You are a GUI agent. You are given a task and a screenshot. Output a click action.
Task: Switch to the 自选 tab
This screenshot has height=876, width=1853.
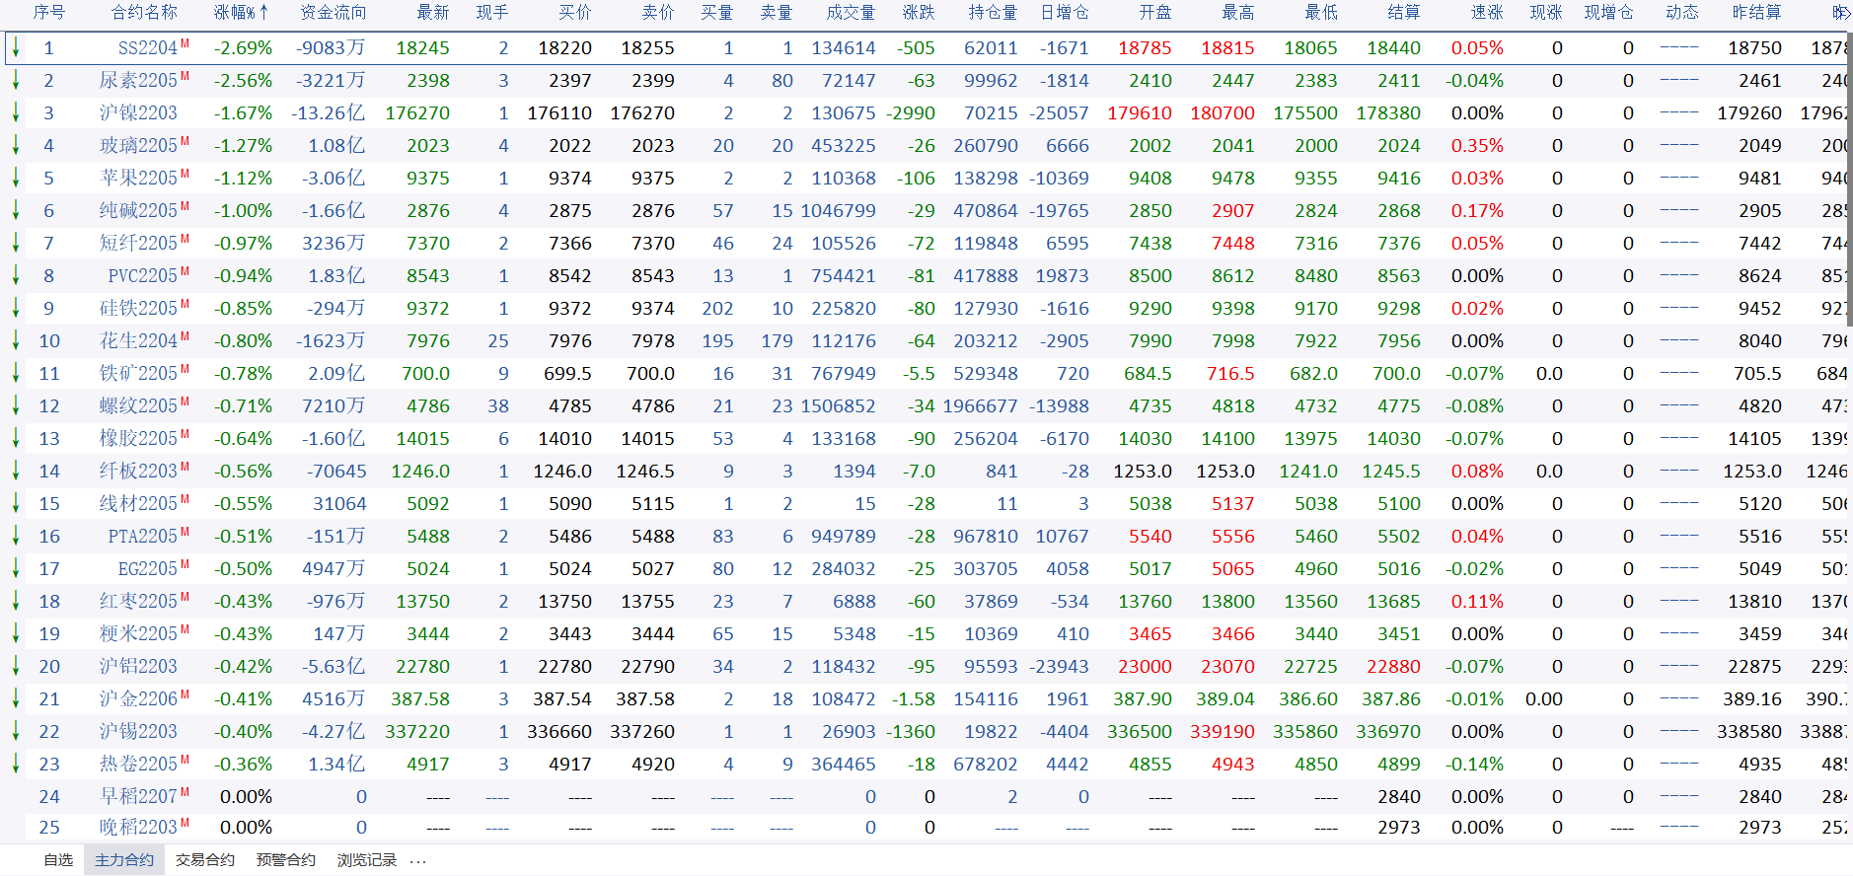coord(58,860)
